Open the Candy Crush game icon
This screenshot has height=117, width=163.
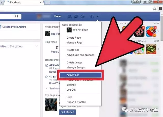(x=151, y=31)
